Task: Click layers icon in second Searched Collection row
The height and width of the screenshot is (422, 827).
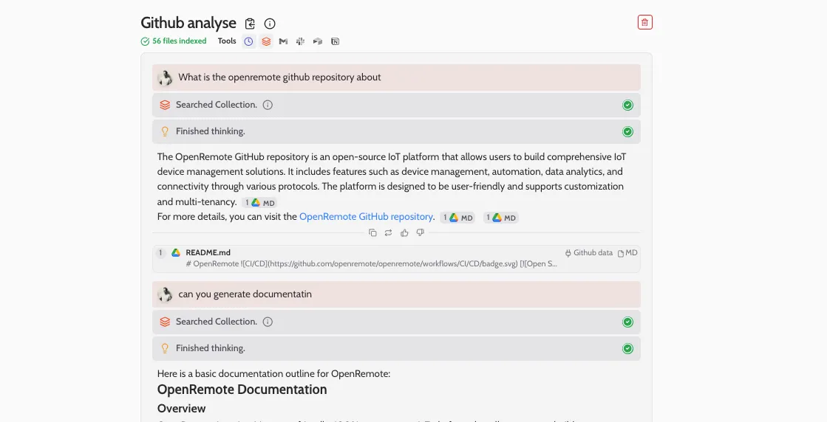Action: pyautogui.click(x=165, y=322)
